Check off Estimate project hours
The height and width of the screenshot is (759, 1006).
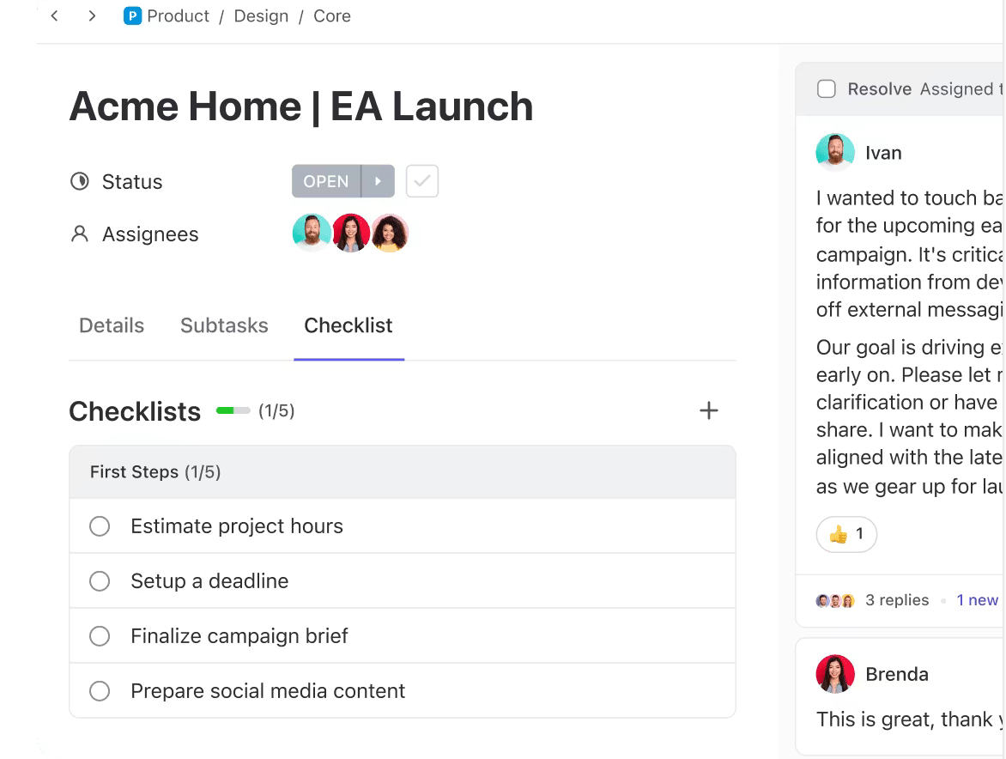point(100,526)
